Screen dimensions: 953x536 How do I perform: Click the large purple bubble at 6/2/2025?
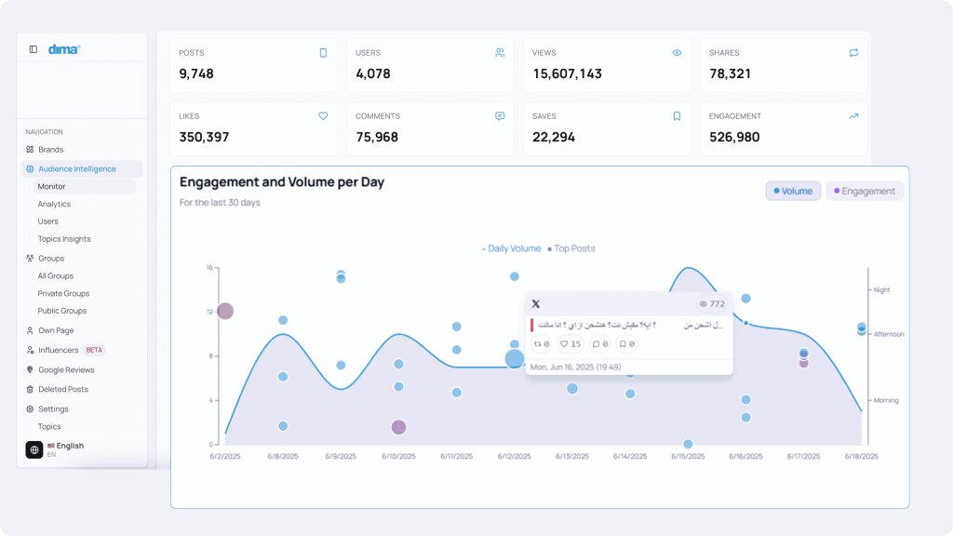coord(224,311)
